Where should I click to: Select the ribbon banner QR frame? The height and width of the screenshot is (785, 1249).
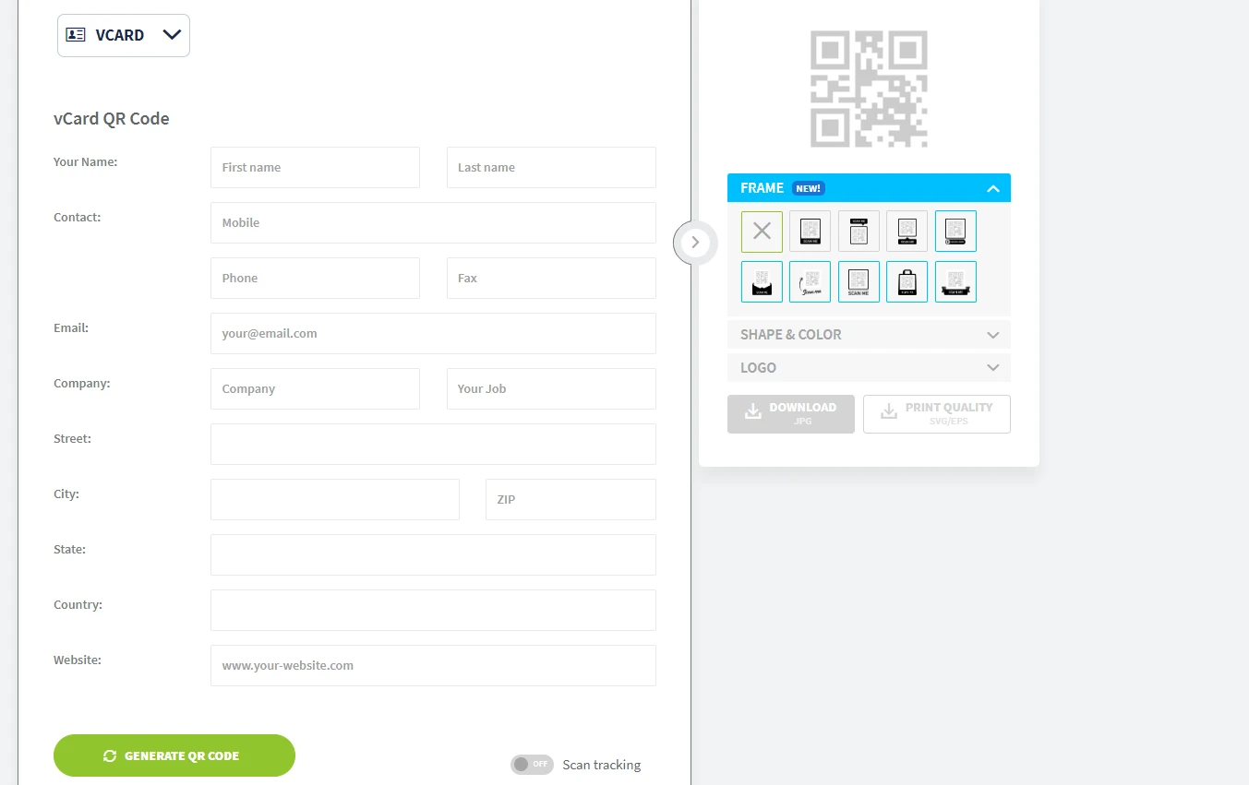[955, 281]
